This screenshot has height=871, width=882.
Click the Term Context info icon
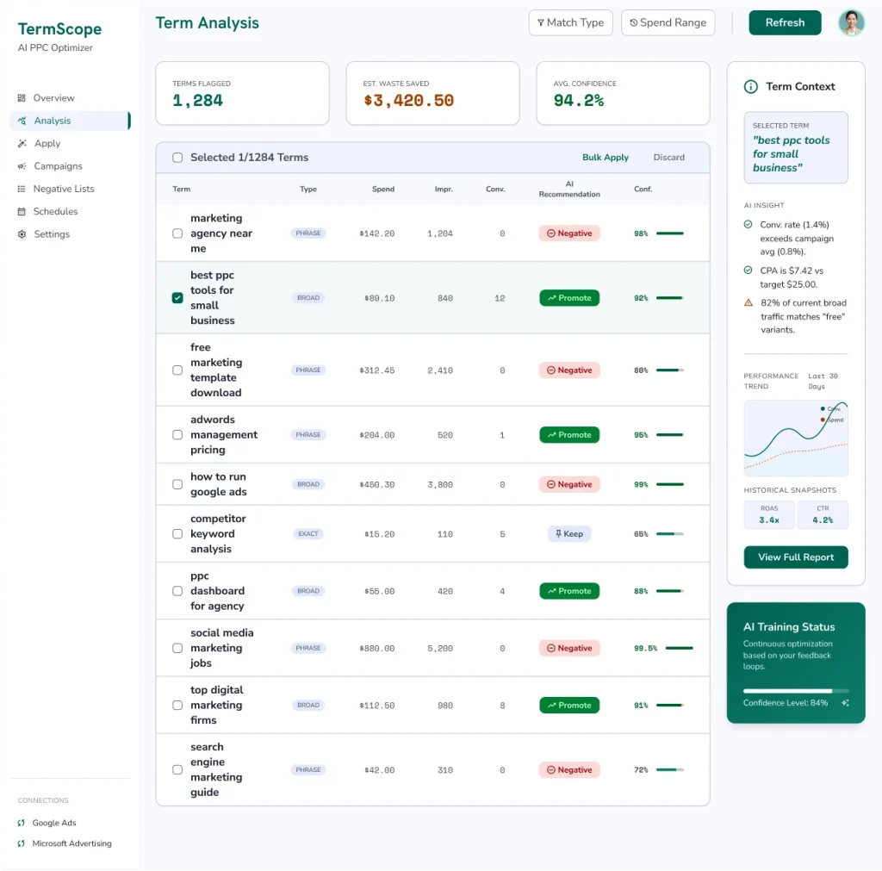(x=750, y=87)
